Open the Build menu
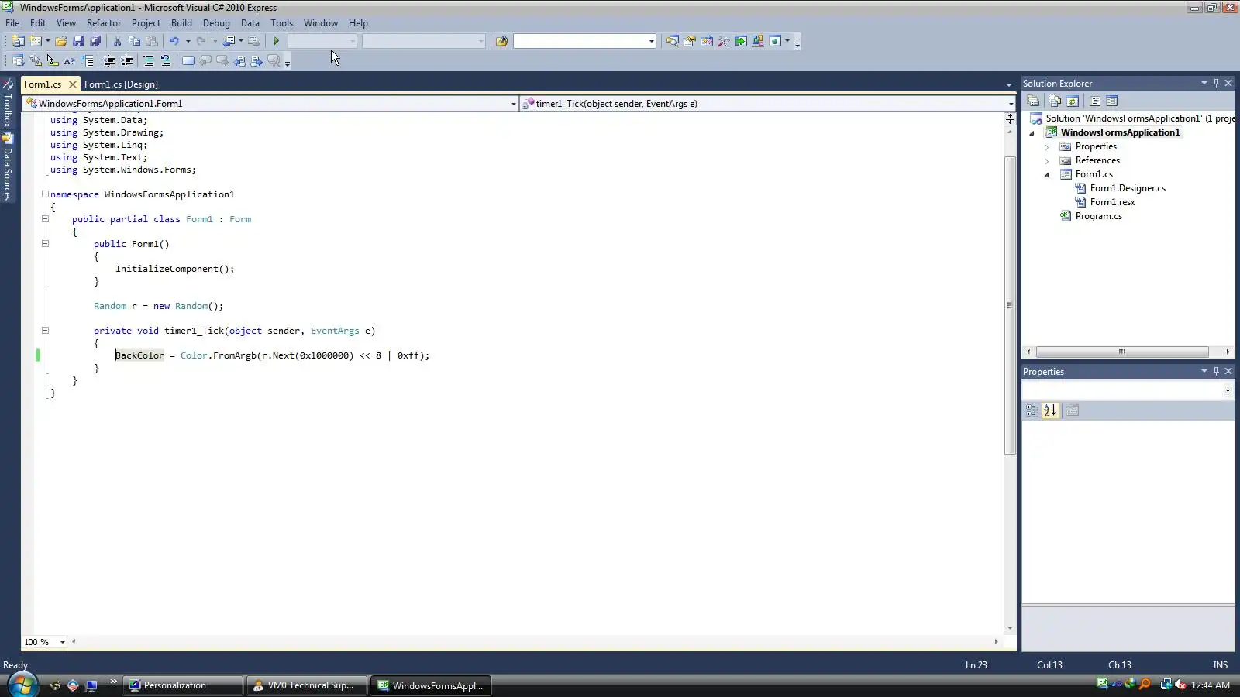Screen dimensions: 1240x697 pos(181,23)
